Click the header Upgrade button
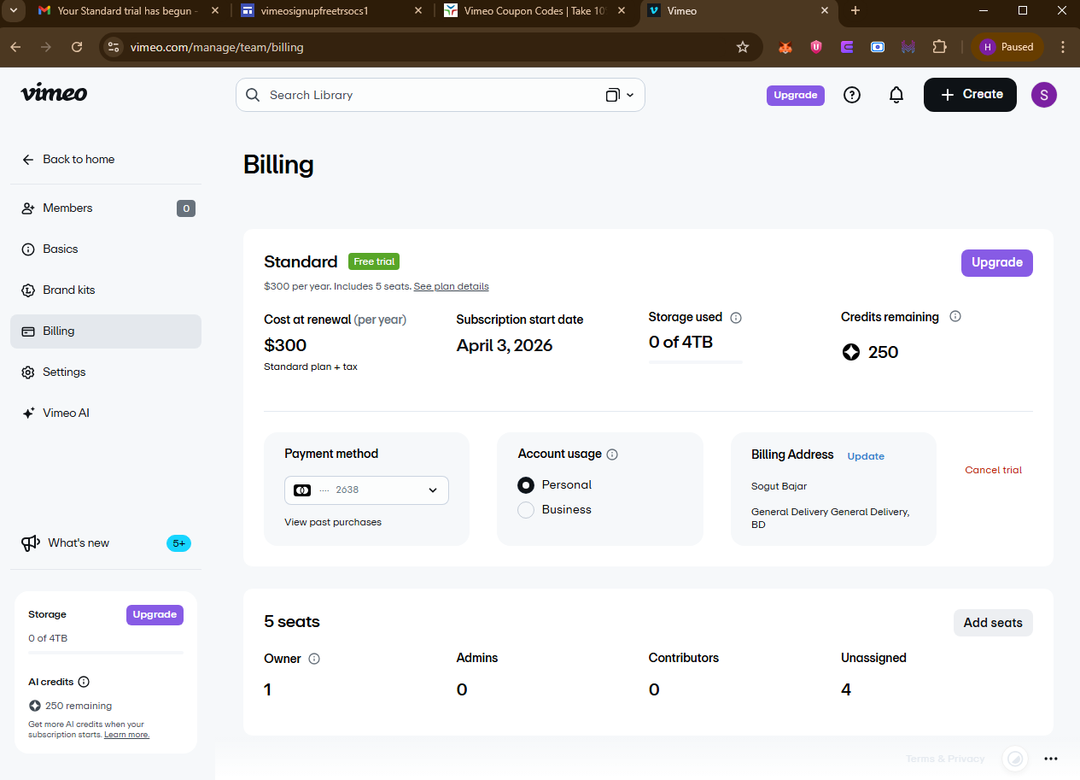 [796, 95]
